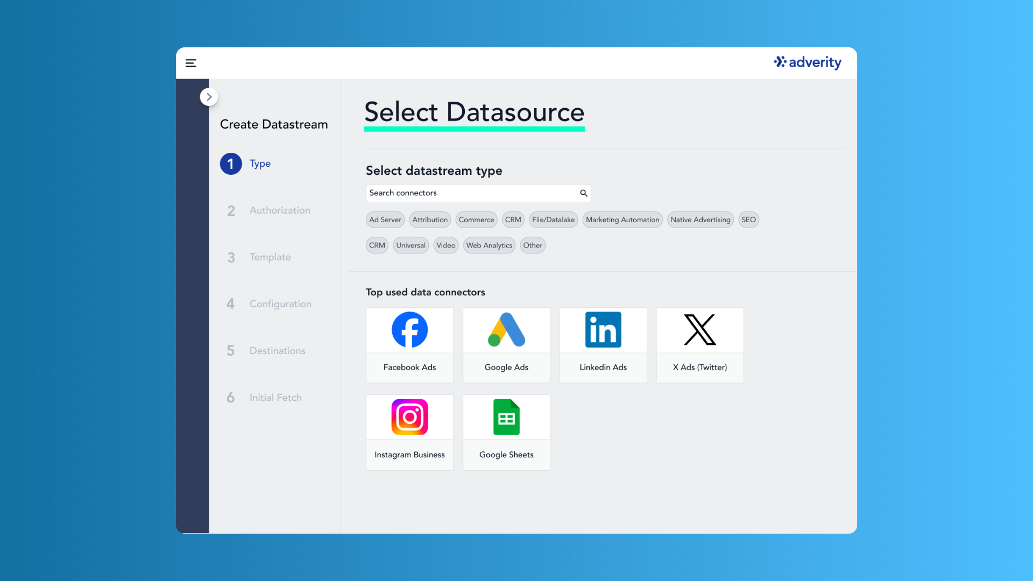This screenshot has width=1033, height=581.
Task: Filter by Attribution category
Action: pos(430,219)
